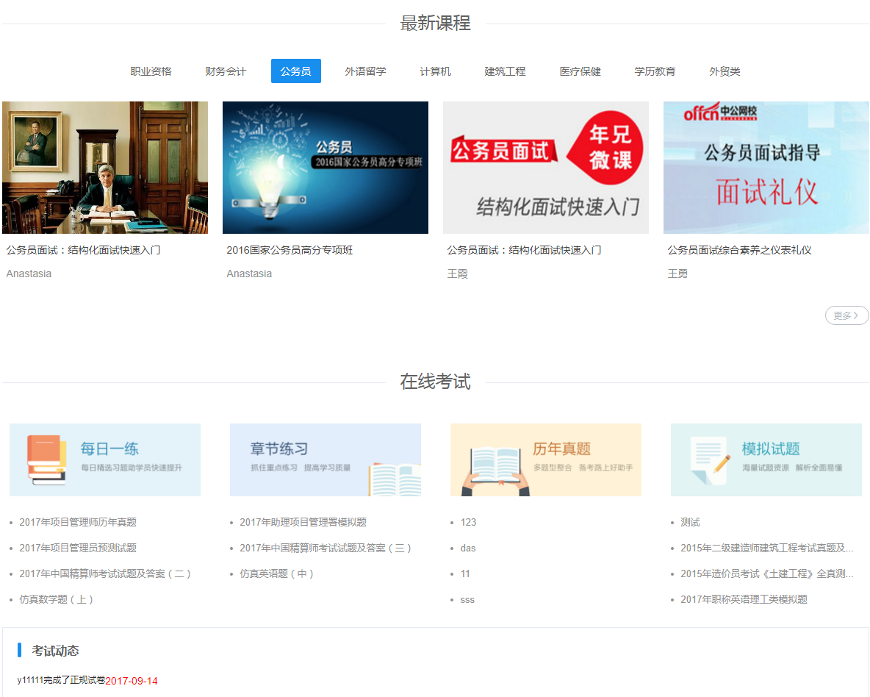Expand more courses with the 更多 button

[846, 315]
